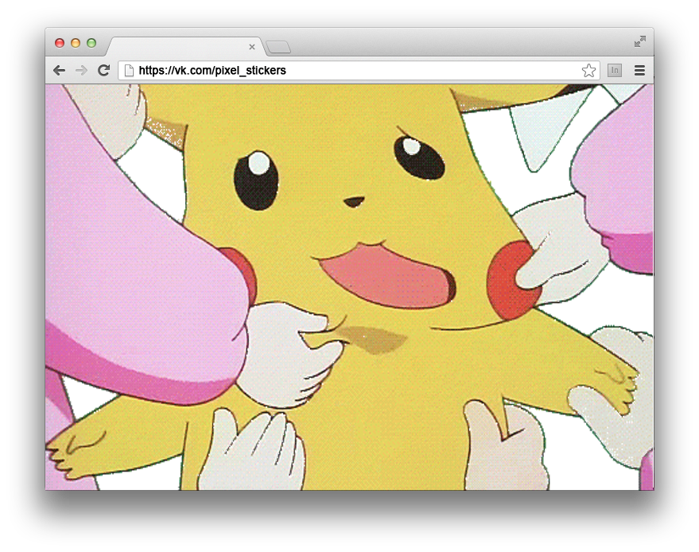Click the 'In' extension icon in the toolbar
Image resolution: width=699 pixels, height=552 pixels.
(x=615, y=71)
